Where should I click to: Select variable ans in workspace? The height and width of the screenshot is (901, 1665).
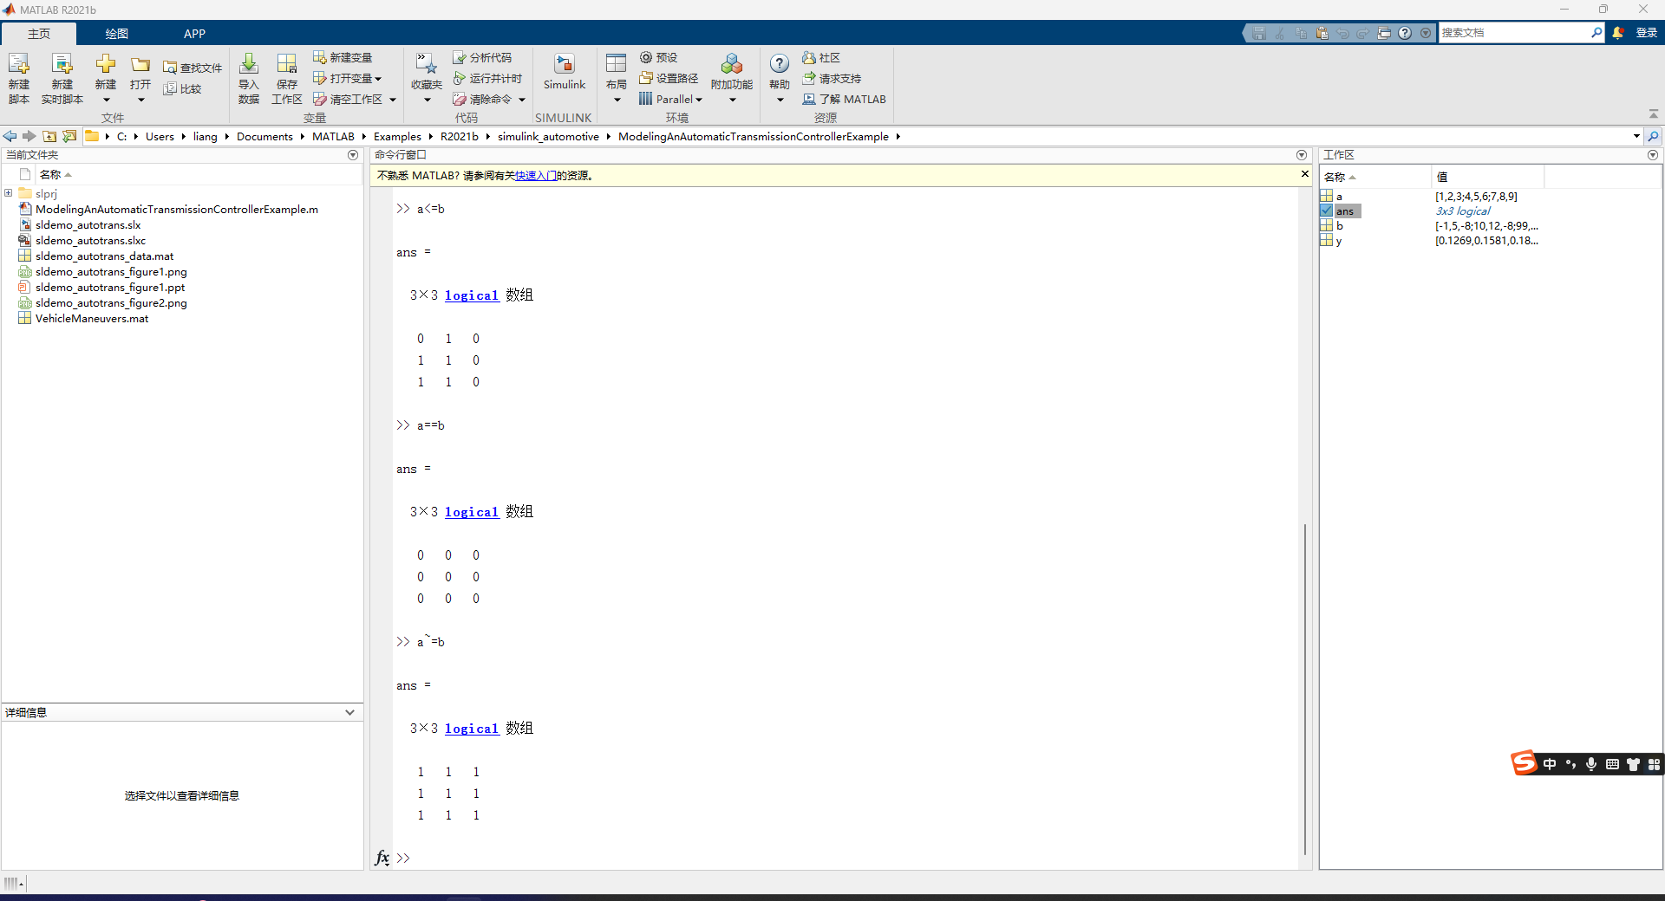[1344, 211]
